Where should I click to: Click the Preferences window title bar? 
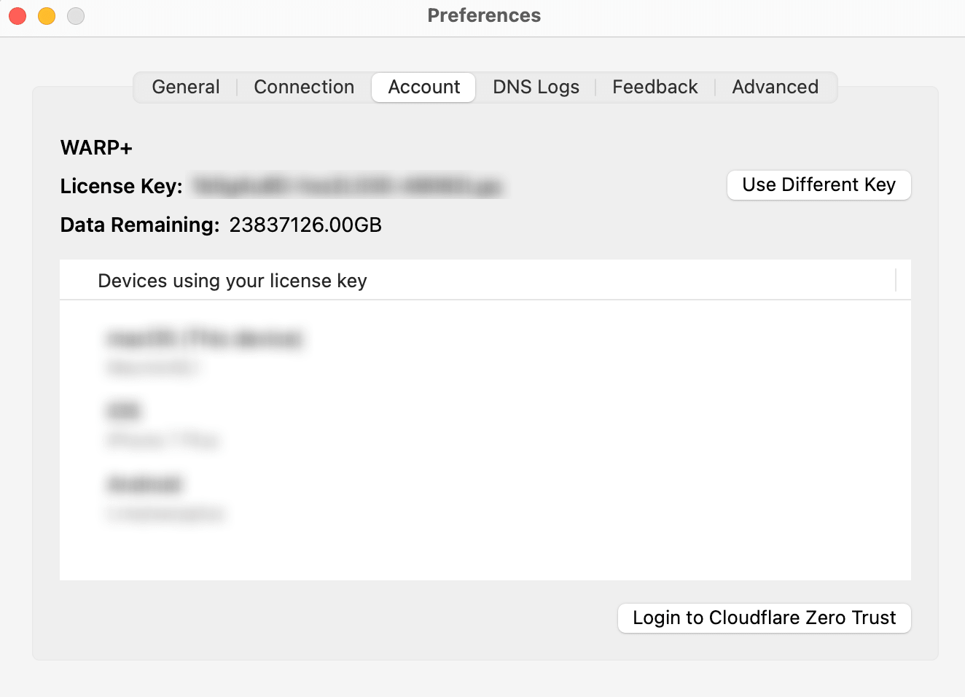pos(484,15)
